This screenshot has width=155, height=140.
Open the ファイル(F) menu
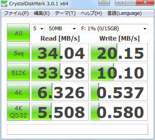pyautogui.click(x=16, y=13)
